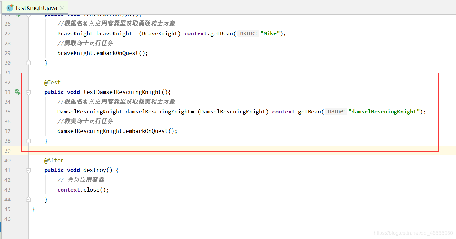
Task: Click the name: parameter hint on line 27
Action: (x=248, y=33)
